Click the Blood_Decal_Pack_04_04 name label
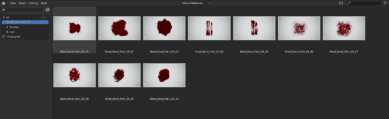 [209, 52]
